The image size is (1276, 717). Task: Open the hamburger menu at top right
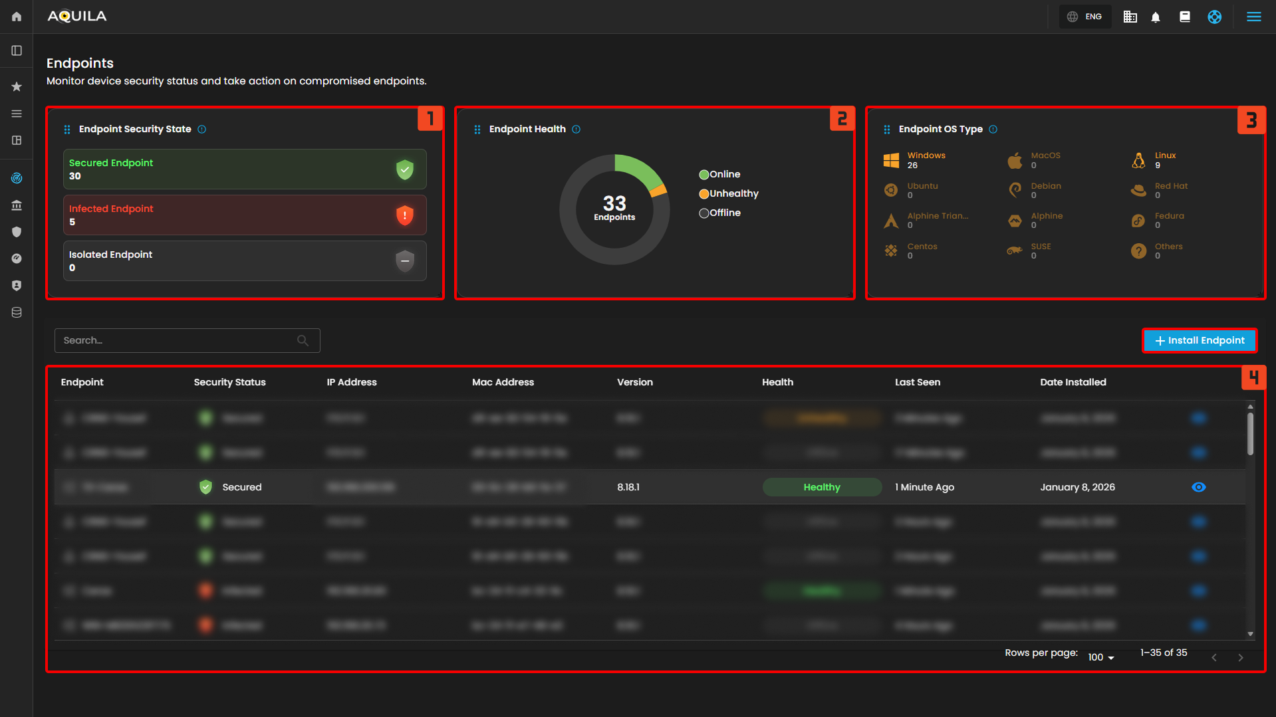(x=1253, y=17)
